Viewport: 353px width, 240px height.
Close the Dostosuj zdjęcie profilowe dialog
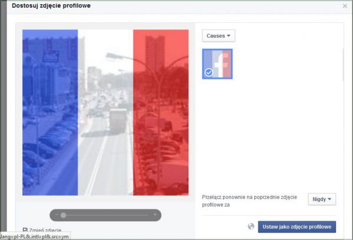pyautogui.click(x=345, y=6)
